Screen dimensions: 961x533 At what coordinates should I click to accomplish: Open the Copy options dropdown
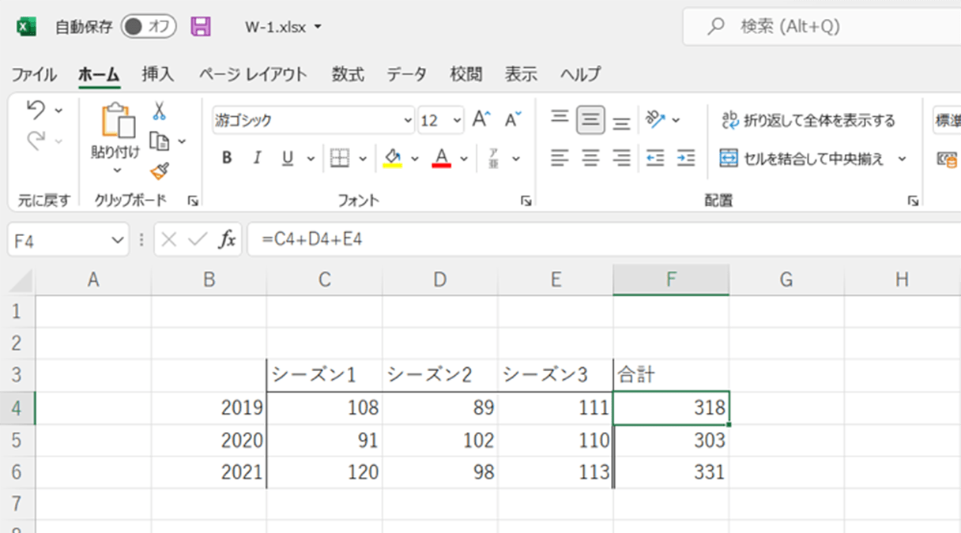[182, 141]
